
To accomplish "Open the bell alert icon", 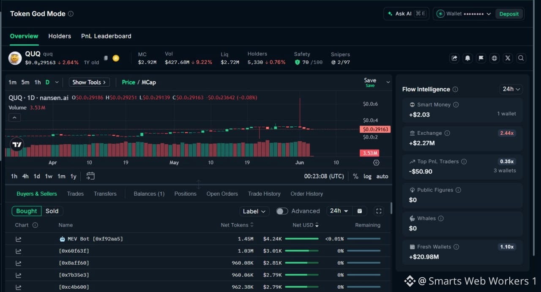I will (467, 58).
